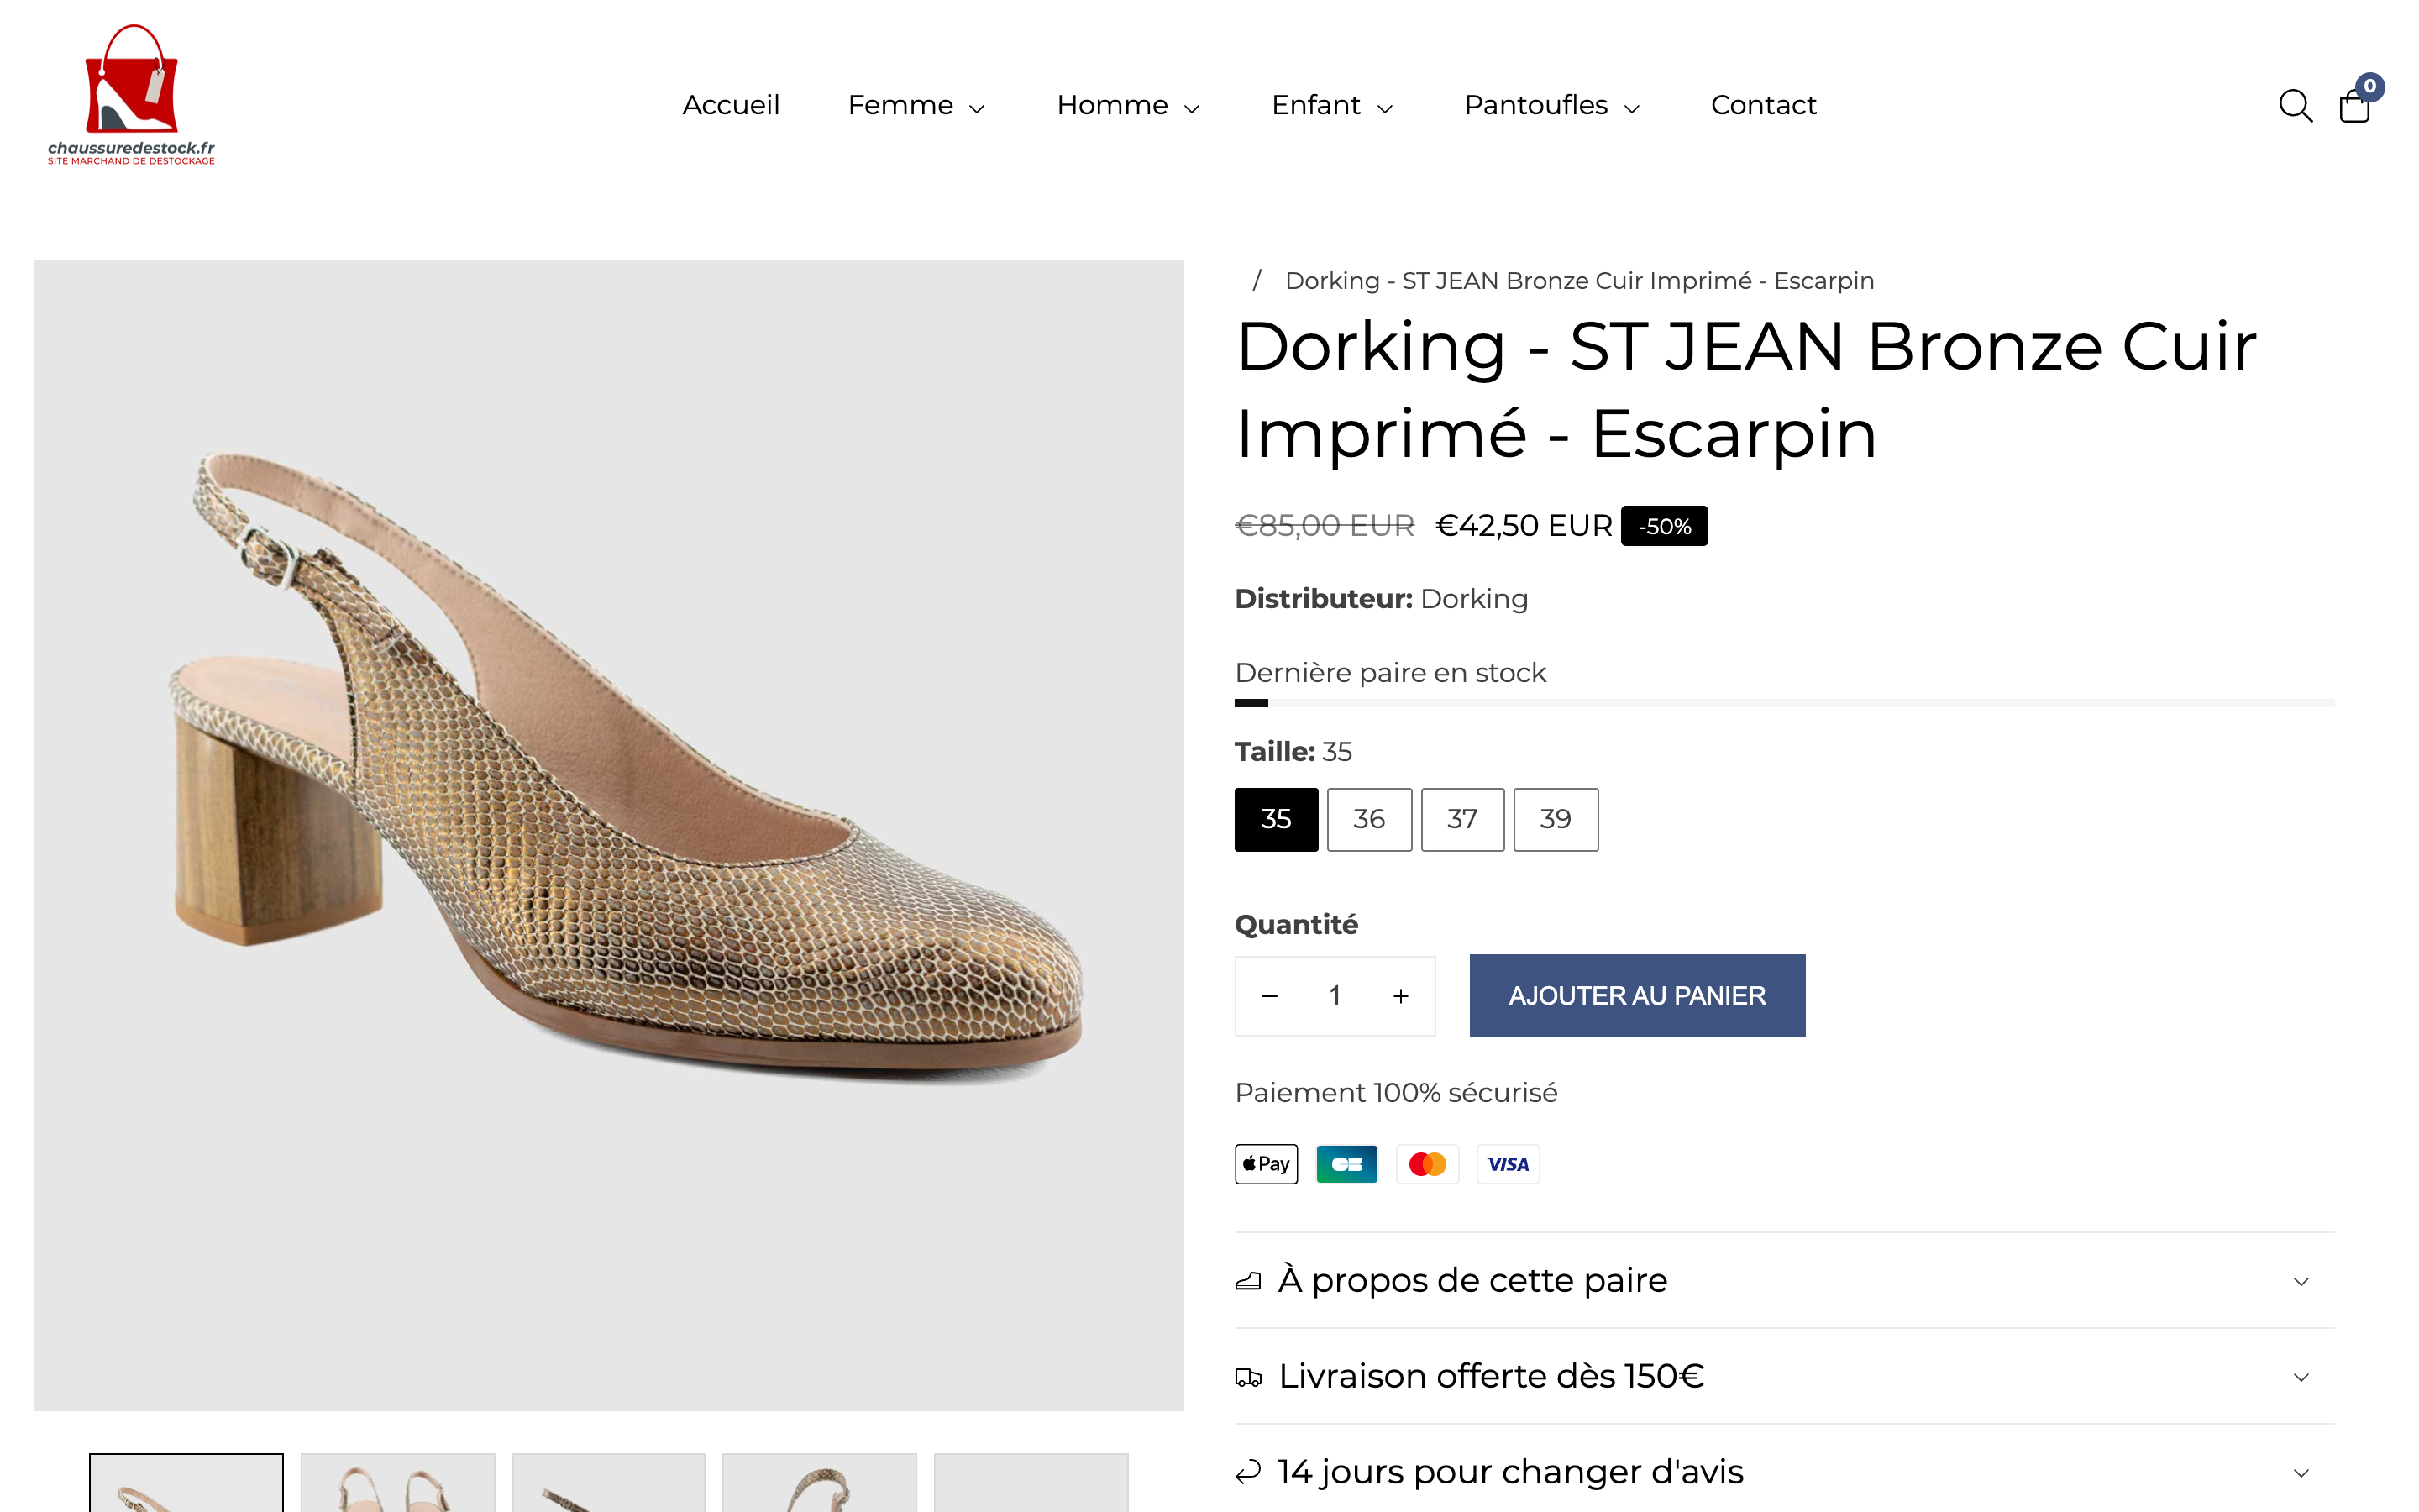Open the Accueil menu item
Screen dimensions: 2419x1512
731,105
